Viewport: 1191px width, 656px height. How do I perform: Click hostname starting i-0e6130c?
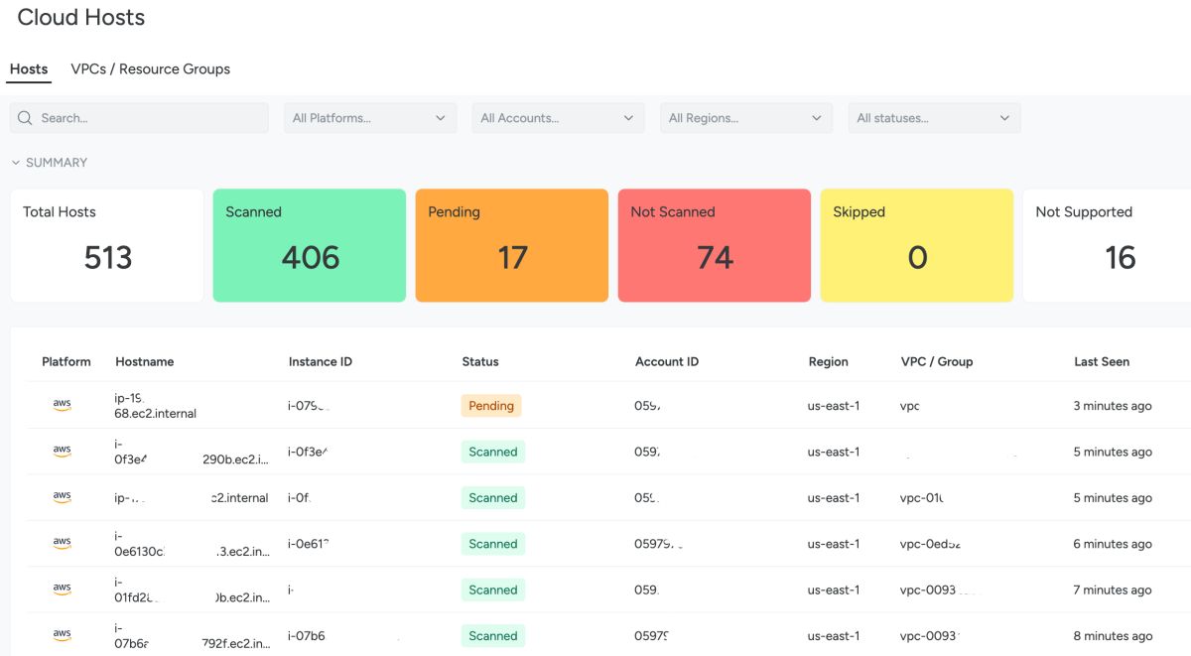(x=192, y=544)
